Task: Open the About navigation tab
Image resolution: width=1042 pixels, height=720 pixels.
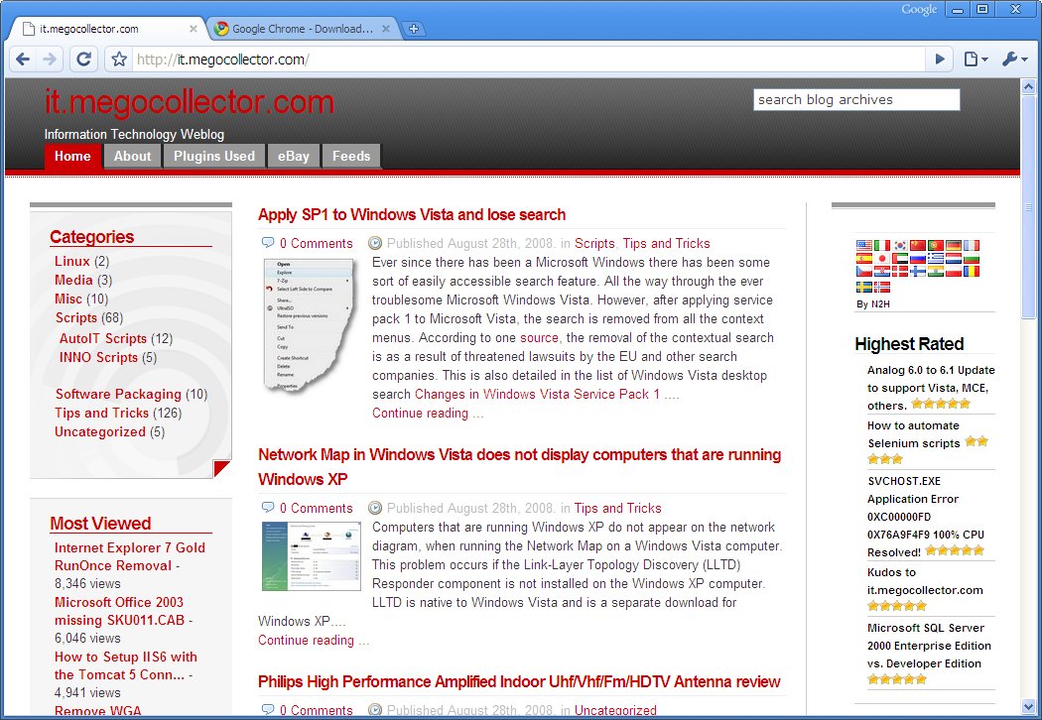Action: [x=132, y=156]
